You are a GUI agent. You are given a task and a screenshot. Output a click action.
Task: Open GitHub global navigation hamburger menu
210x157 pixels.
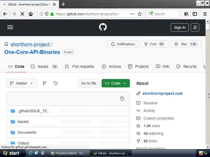click(x=10, y=27)
